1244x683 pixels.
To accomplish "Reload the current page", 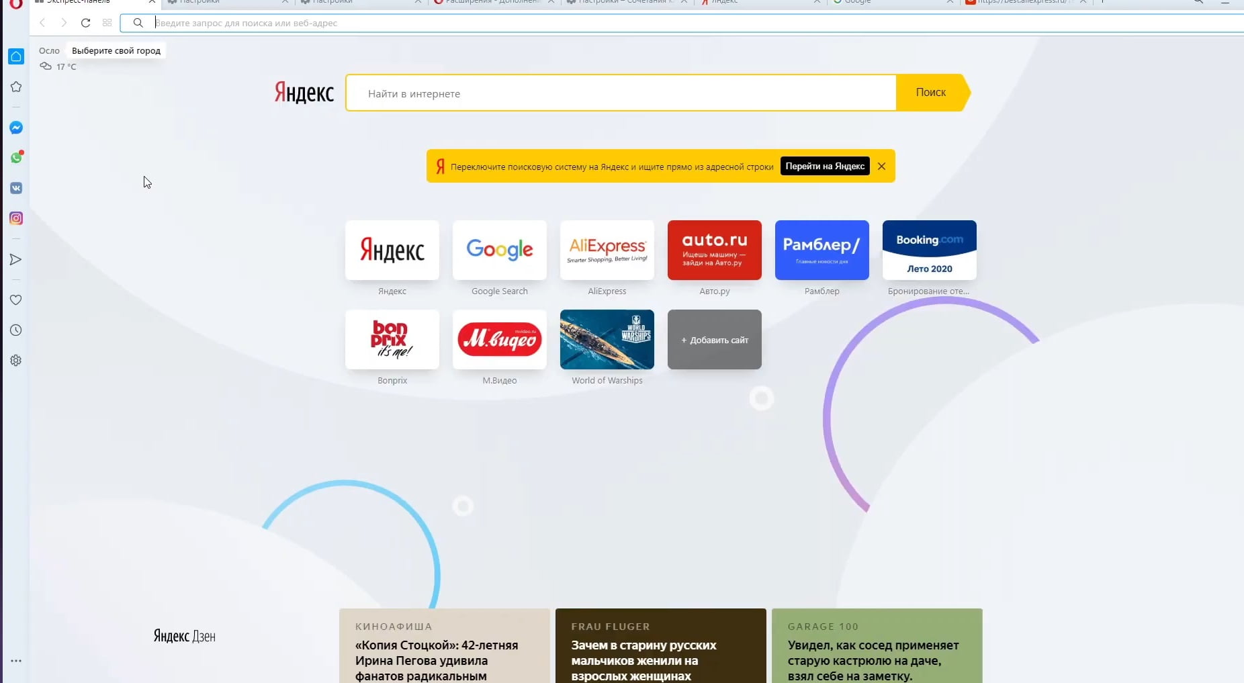I will click(x=85, y=23).
